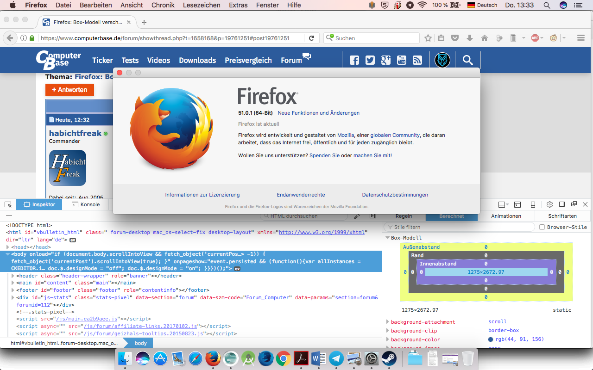Open ComputerBase site search magnifier

coord(468,60)
